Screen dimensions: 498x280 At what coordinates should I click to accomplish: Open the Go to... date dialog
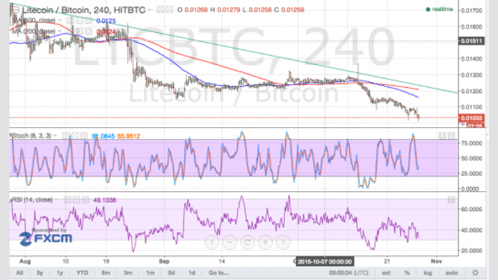[x=218, y=273]
